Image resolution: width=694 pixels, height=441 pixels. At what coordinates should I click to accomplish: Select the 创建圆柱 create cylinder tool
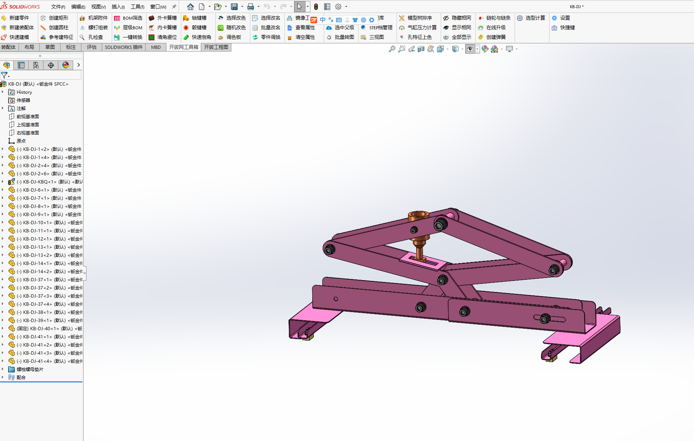pyautogui.click(x=55, y=27)
